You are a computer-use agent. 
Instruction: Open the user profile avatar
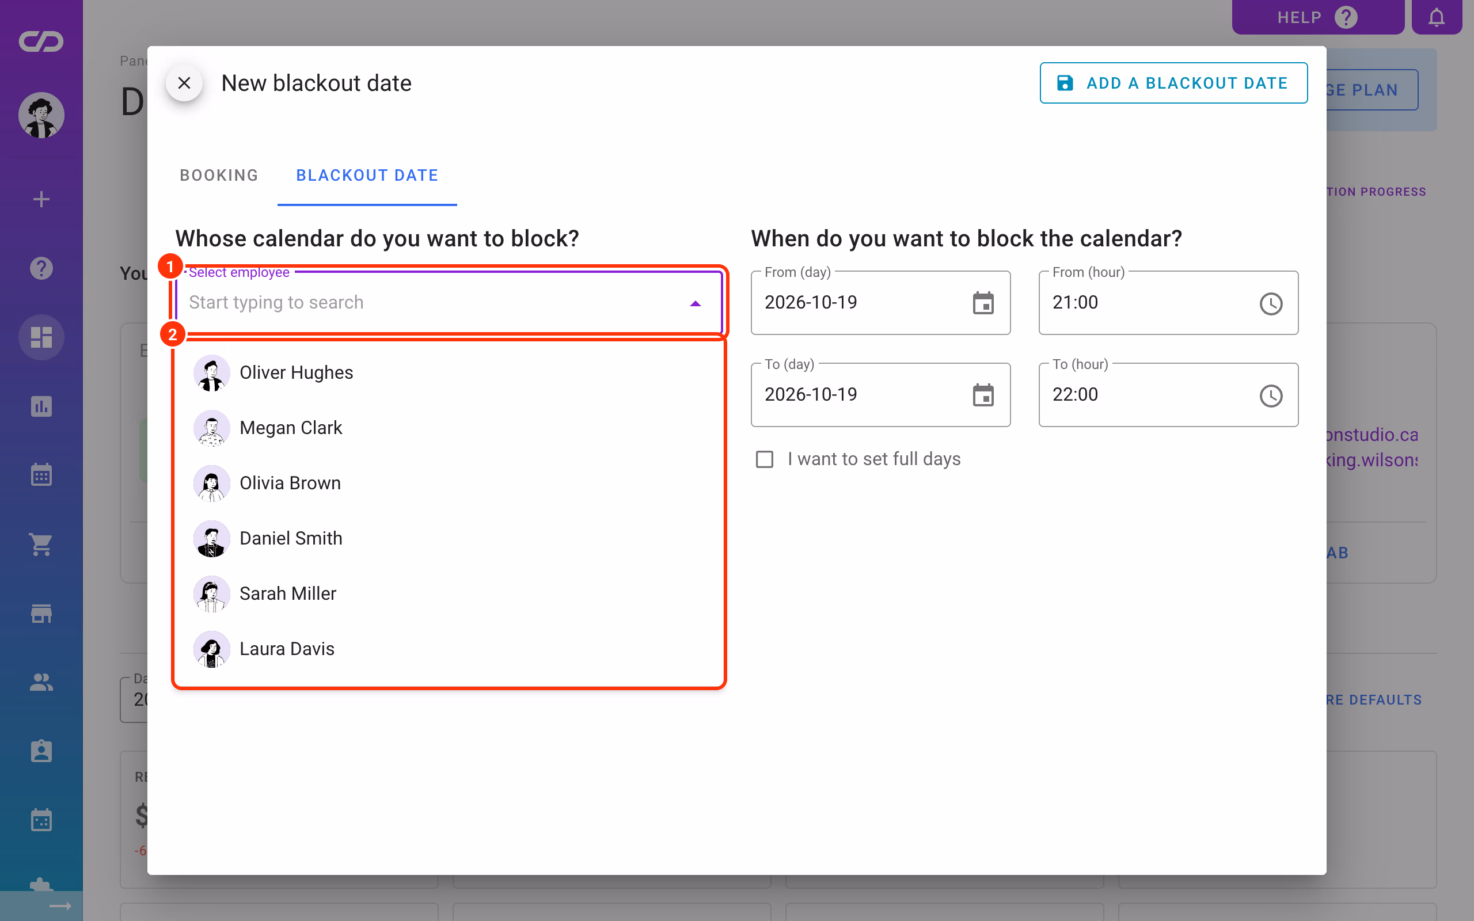click(41, 115)
